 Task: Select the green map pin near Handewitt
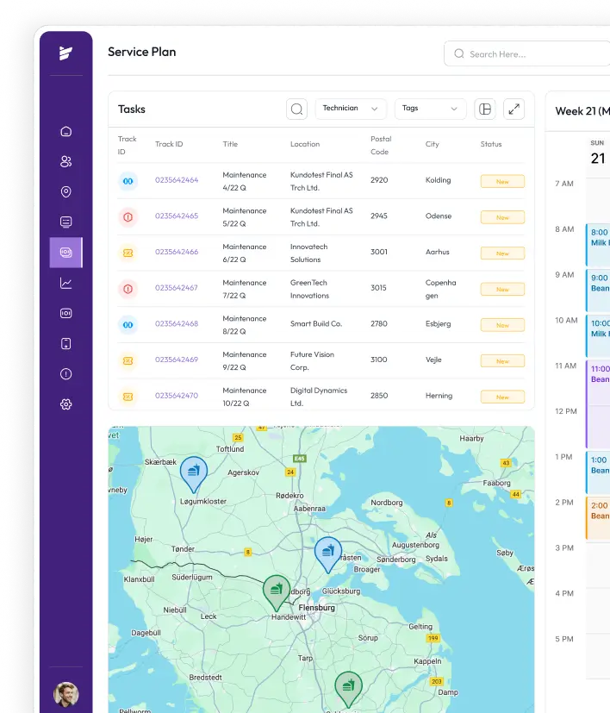(x=276, y=591)
